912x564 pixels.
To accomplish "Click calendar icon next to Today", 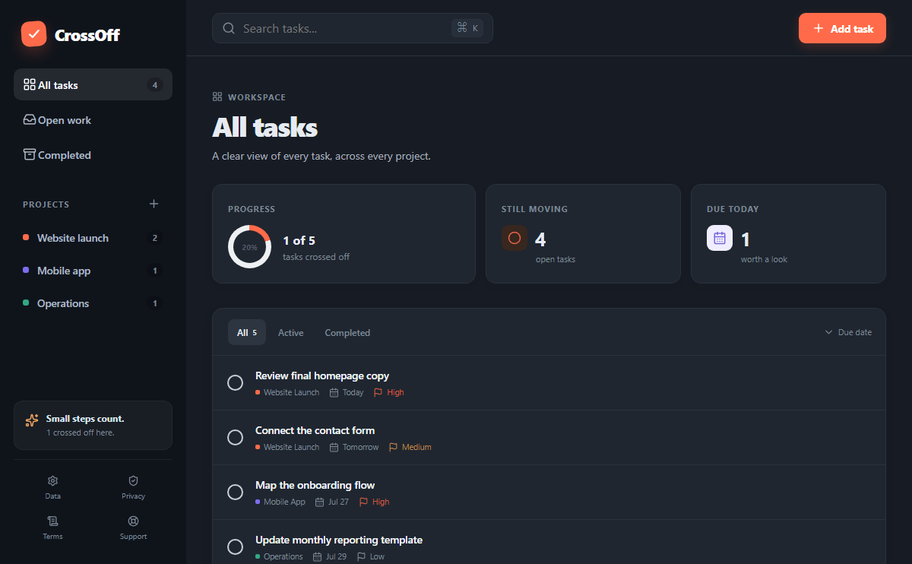I will tap(334, 392).
